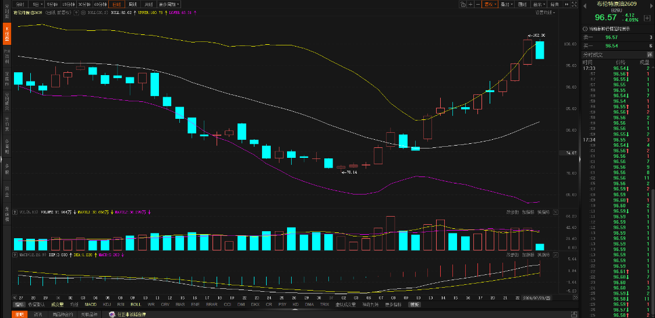Screen dimensions: 655x318
Task: Go to next contract with right arrow
Action: click(651, 5)
